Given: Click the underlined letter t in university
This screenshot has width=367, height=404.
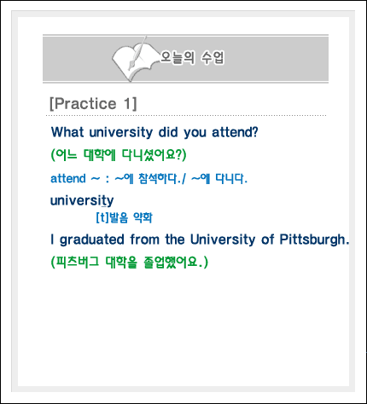Looking at the screenshot, I should point(104,201).
